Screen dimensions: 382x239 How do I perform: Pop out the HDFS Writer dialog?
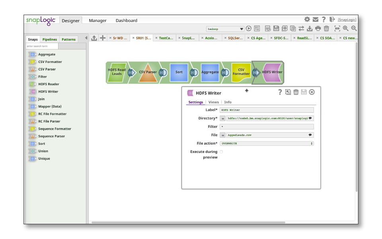pos(288,92)
